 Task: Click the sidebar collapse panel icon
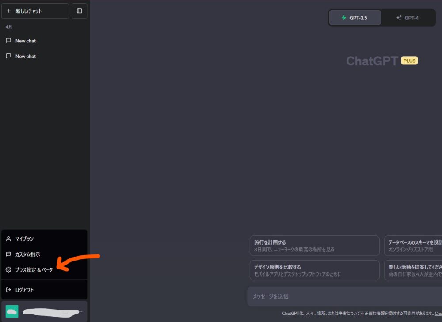coord(80,11)
